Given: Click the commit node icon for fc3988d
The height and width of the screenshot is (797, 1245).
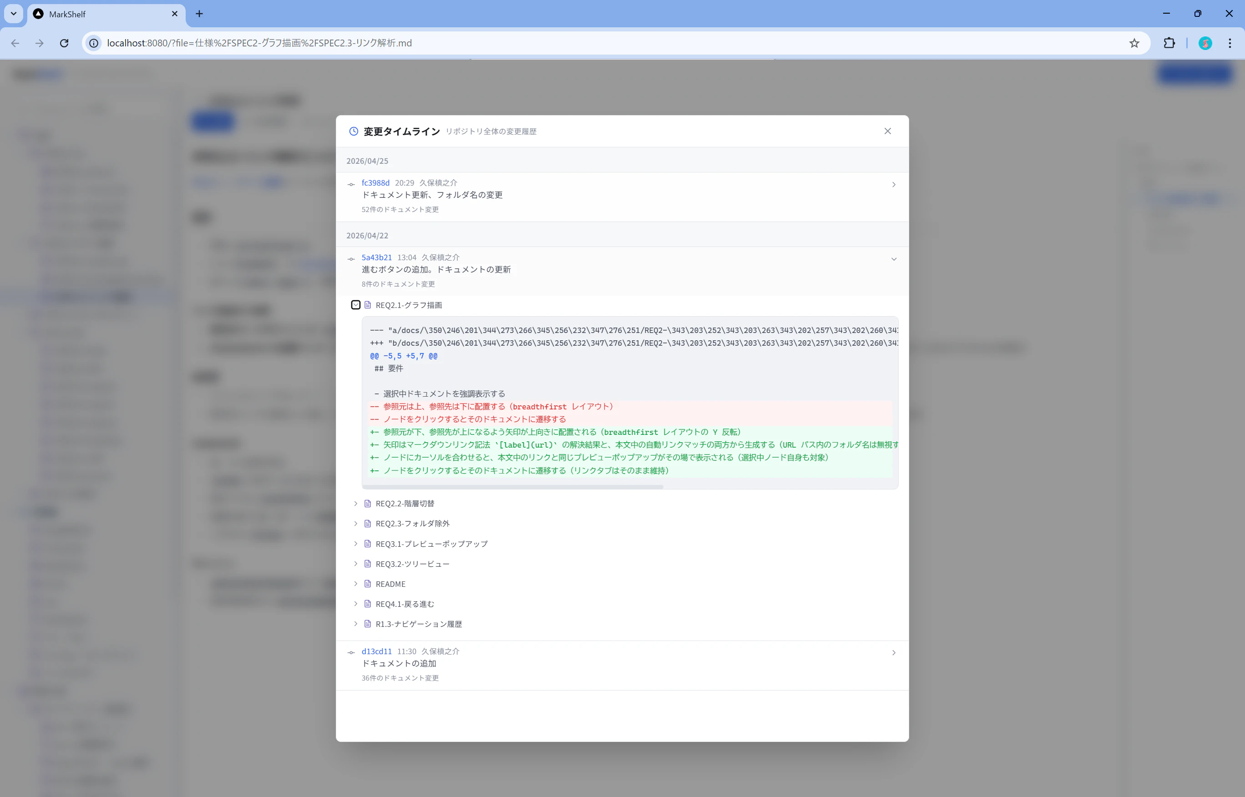Looking at the screenshot, I should 351,185.
